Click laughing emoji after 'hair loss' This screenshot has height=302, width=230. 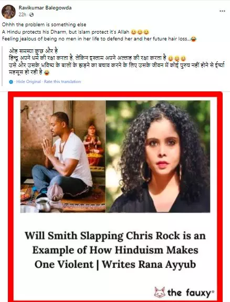point(193,39)
